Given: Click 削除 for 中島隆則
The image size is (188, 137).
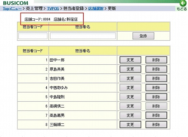Looking at the screenshot, I should point(156,97).
